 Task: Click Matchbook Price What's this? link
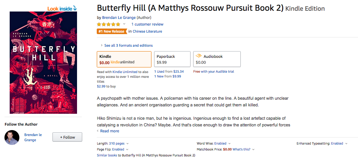tap(241, 149)
